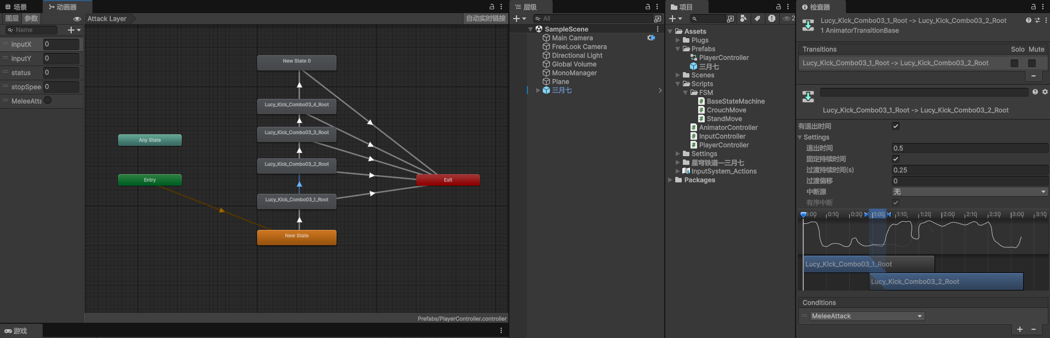Lock the Animator panel
This screenshot has width=1050, height=338.
tap(492, 7)
